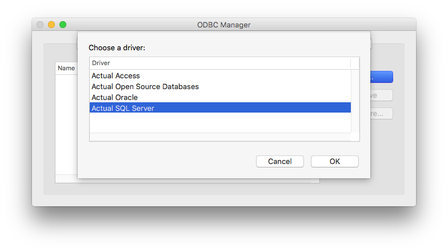
Task: Select Actual Open Source Databases driver
Action: point(220,87)
